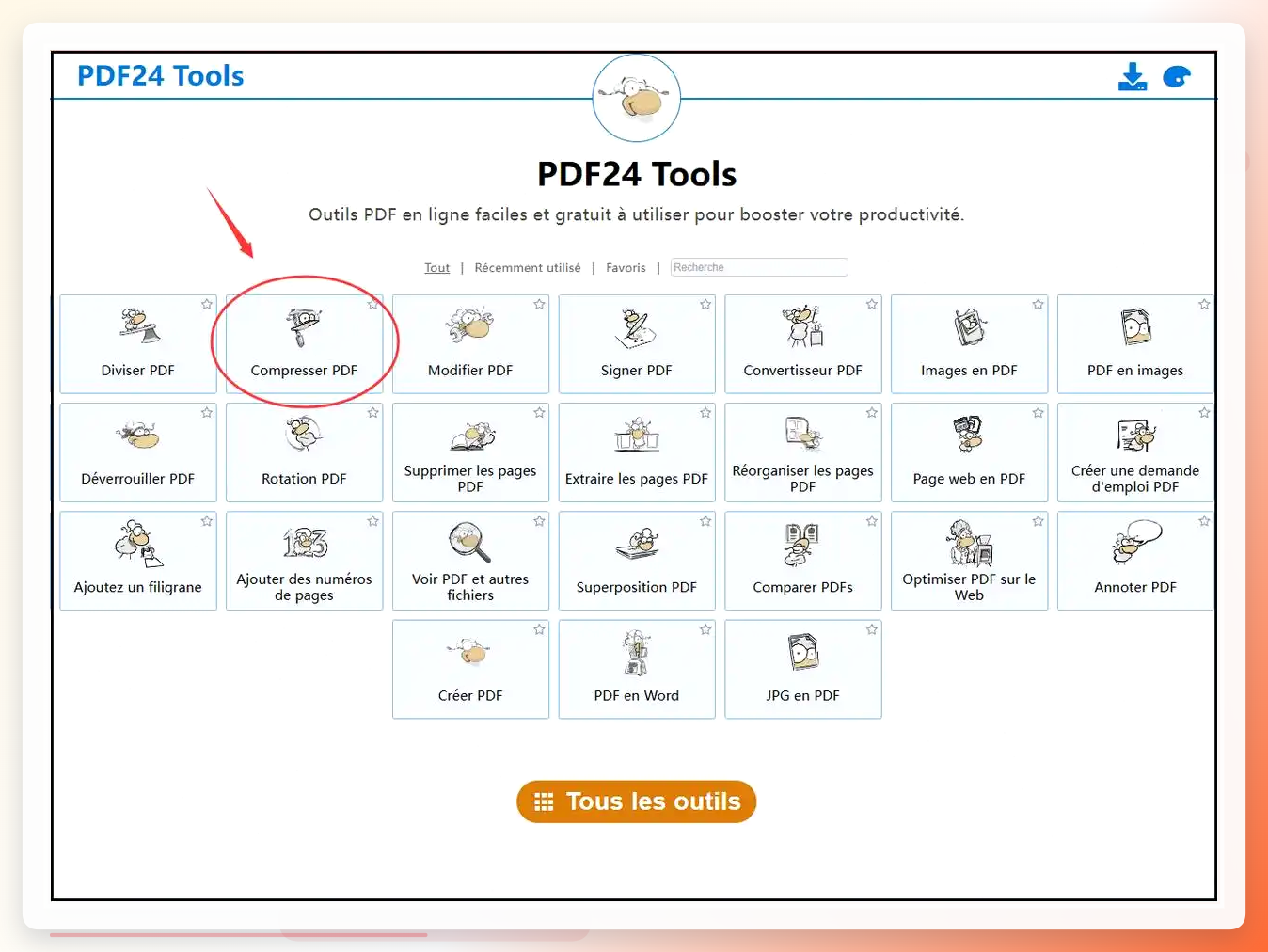
Task: Choose the Images en PDF icon
Action: point(969,327)
